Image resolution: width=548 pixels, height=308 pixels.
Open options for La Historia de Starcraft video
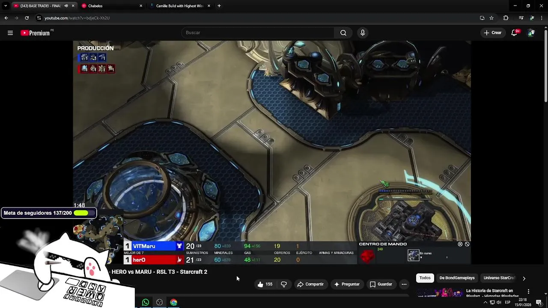pos(528,291)
